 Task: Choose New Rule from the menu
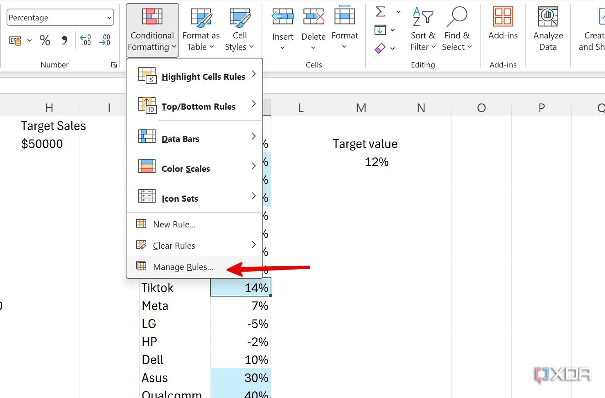174,224
